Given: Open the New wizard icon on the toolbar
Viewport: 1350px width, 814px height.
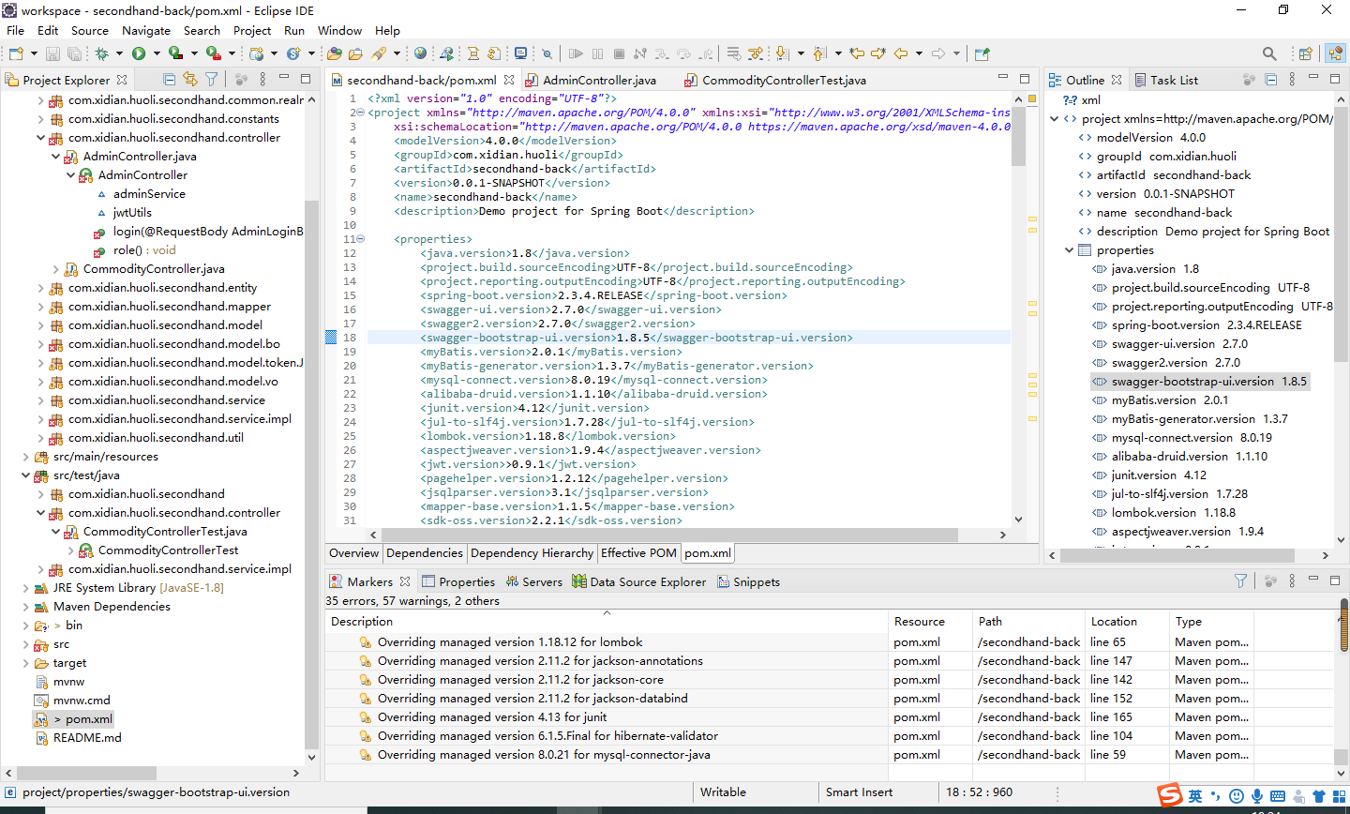Looking at the screenshot, I should [x=16, y=53].
